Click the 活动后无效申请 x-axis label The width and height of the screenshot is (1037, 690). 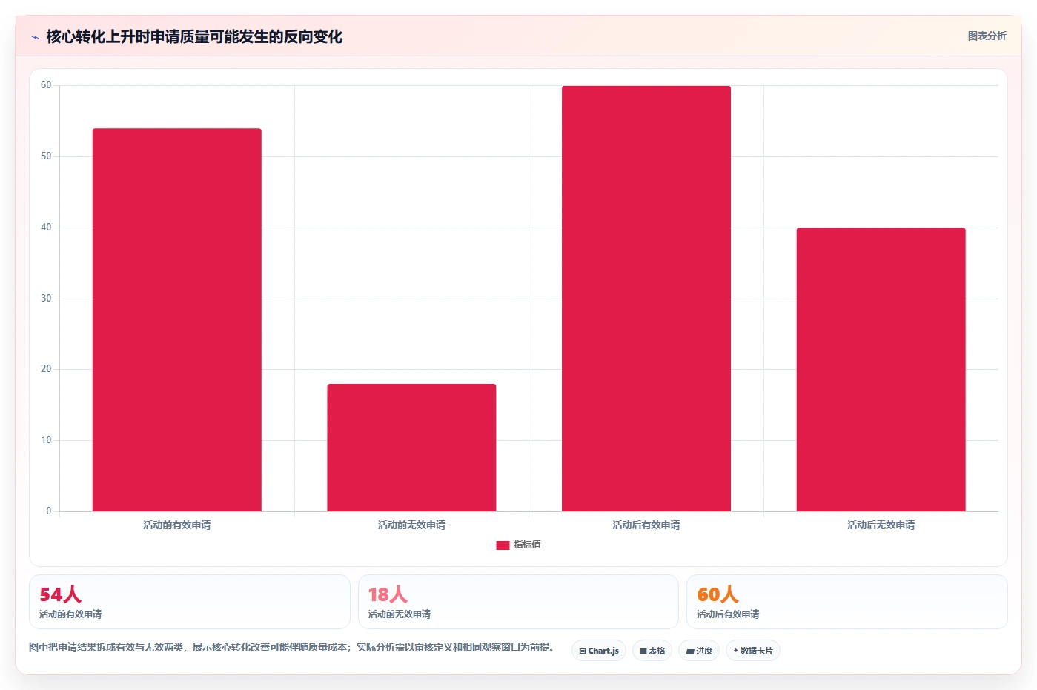pyautogui.click(x=881, y=525)
